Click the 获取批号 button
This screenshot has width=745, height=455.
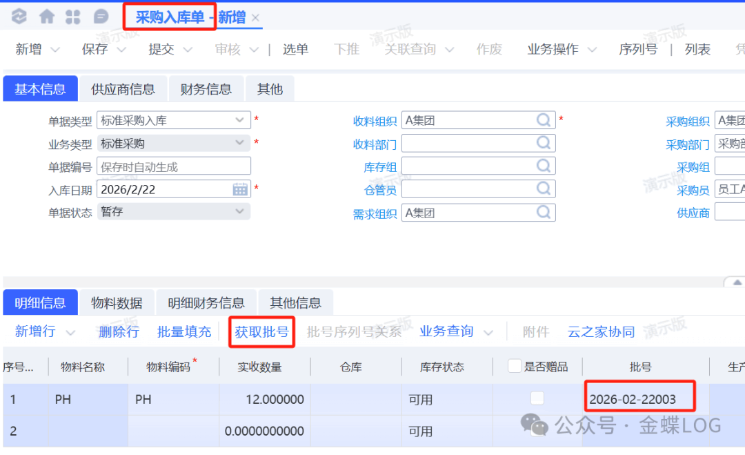pos(261,332)
